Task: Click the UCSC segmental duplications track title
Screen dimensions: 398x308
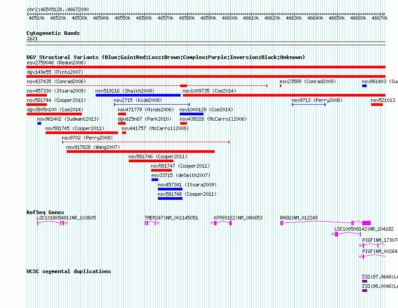Action: pyautogui.click(x=69, y=271)
